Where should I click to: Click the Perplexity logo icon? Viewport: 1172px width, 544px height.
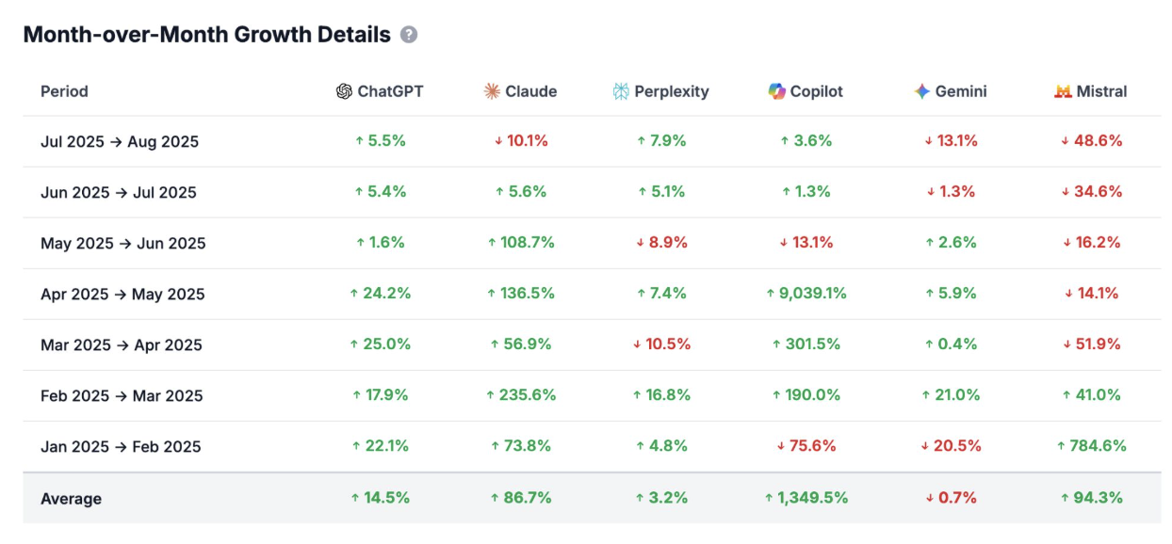(621, 91)
